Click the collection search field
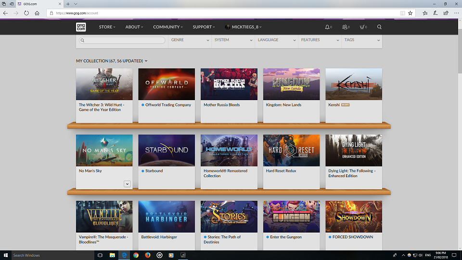The height and width of the screenshot is (260, 462). (122, 40)
